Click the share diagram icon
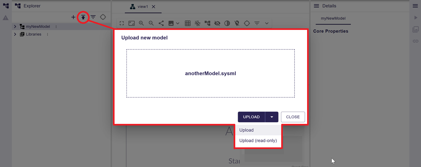The height and width of the screenshot is (167, 421). [x=161, y=23]
